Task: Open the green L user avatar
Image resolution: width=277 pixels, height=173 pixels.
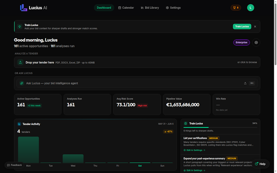Action: pos(250,8)
